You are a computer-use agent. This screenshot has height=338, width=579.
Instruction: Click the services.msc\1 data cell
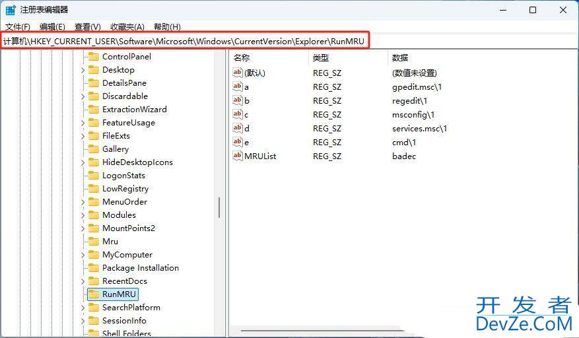click(x=419, y=129)
